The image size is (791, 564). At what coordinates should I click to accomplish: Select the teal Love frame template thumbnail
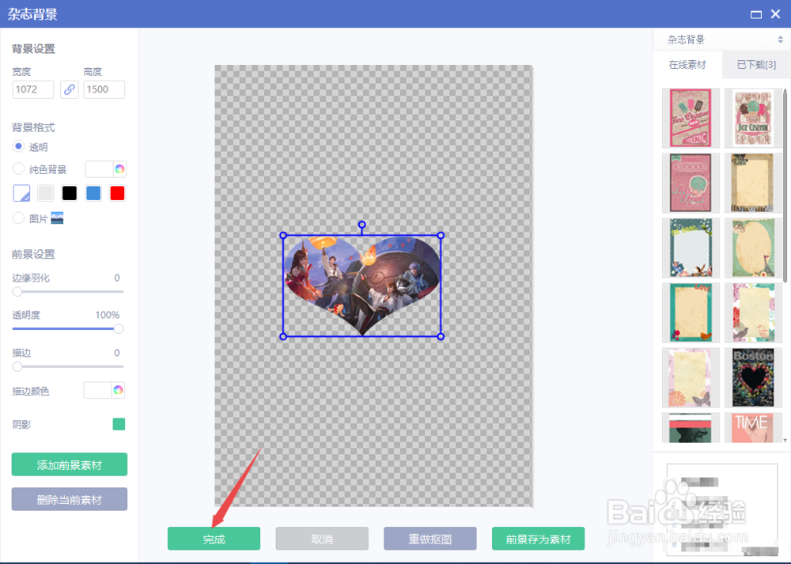[691, 312]
